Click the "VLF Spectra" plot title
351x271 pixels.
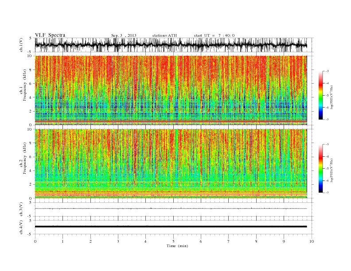50,35
